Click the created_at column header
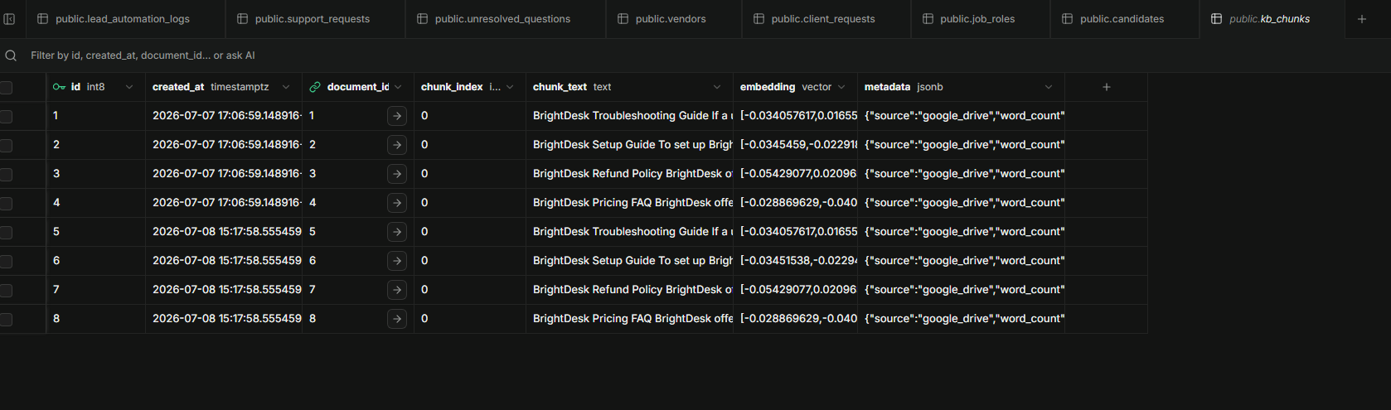 [224, 87]
